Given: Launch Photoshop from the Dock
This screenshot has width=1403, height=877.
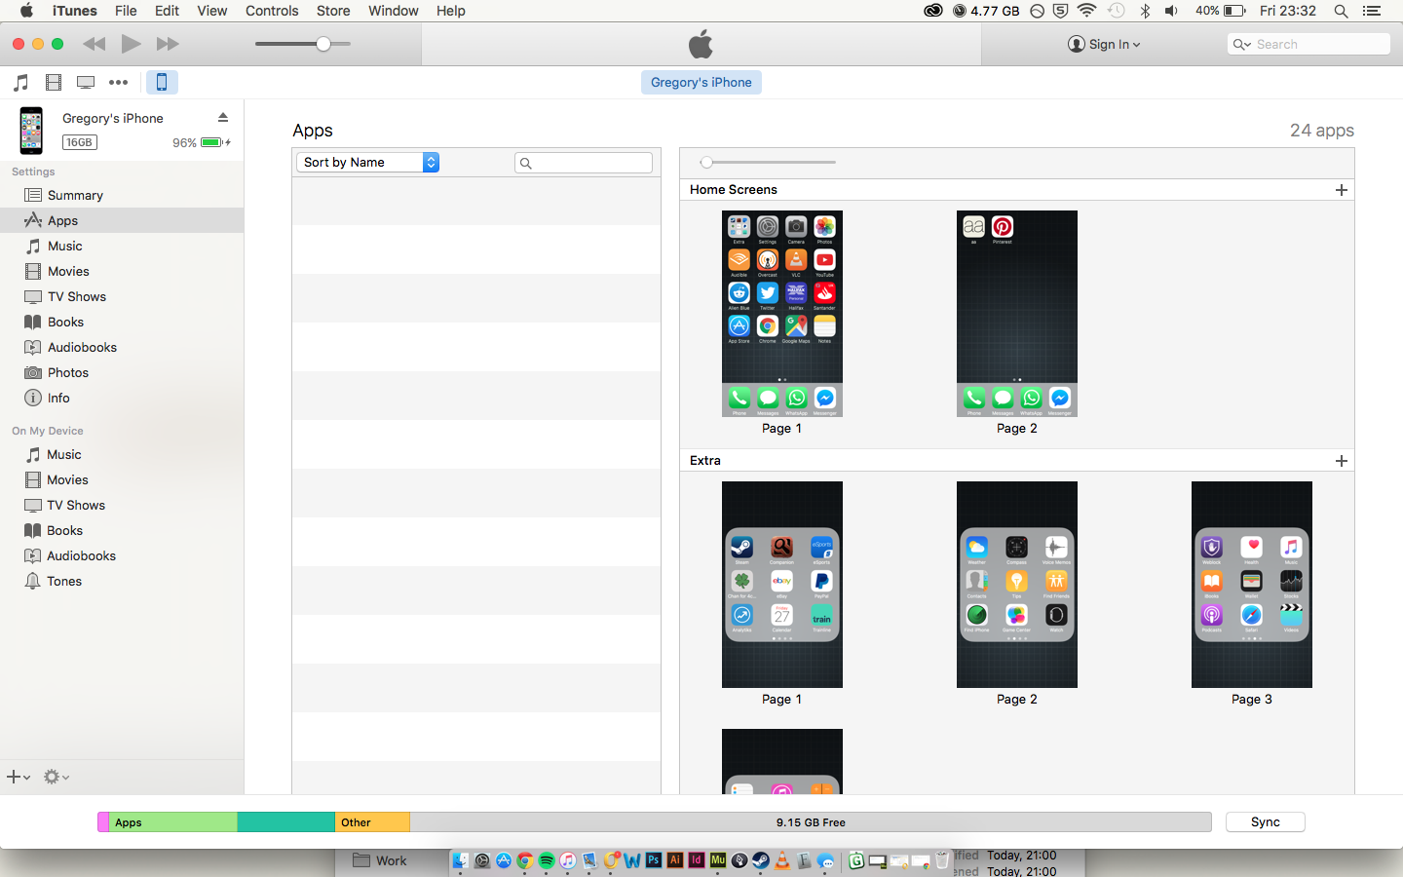Looking at the screenshot, I should pos(654,860).
